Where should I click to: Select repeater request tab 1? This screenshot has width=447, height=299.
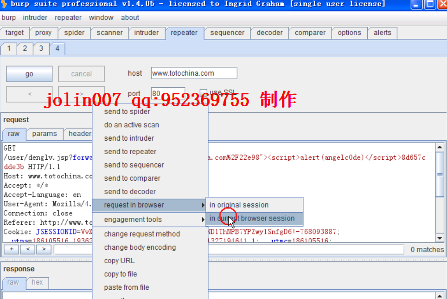[x=9, y=48]
